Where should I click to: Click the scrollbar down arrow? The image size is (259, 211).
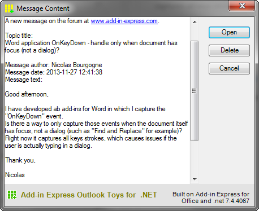point(195,179)
